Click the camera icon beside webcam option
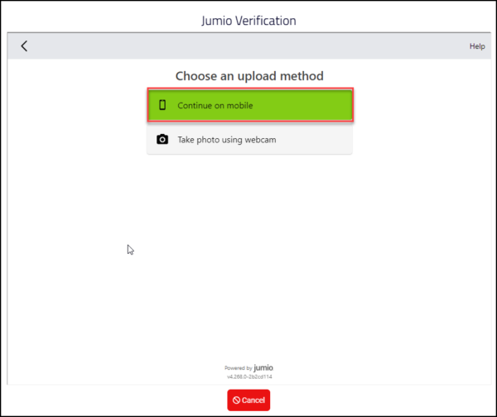 pyautogui.click(x=162, y=139)
